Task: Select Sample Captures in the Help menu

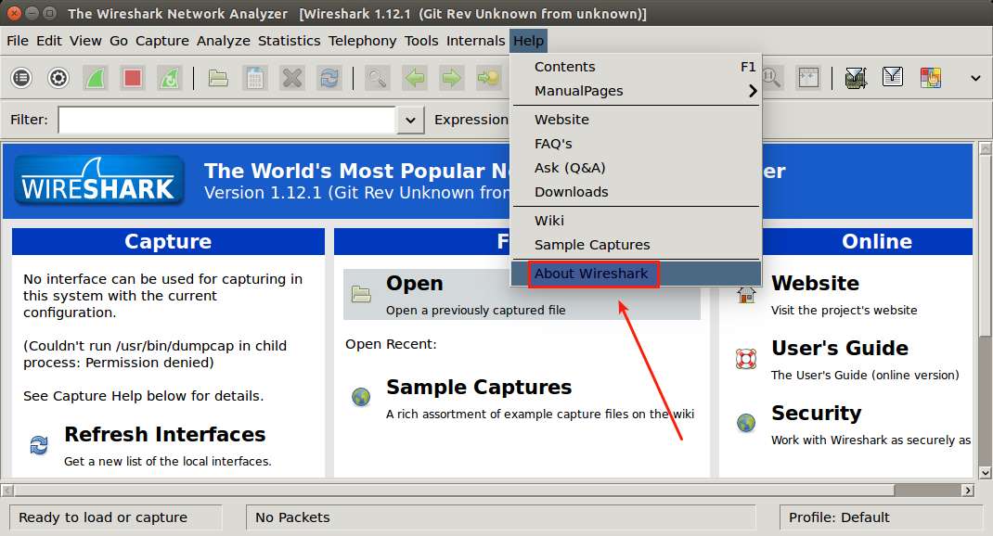Action: (636, 244)
